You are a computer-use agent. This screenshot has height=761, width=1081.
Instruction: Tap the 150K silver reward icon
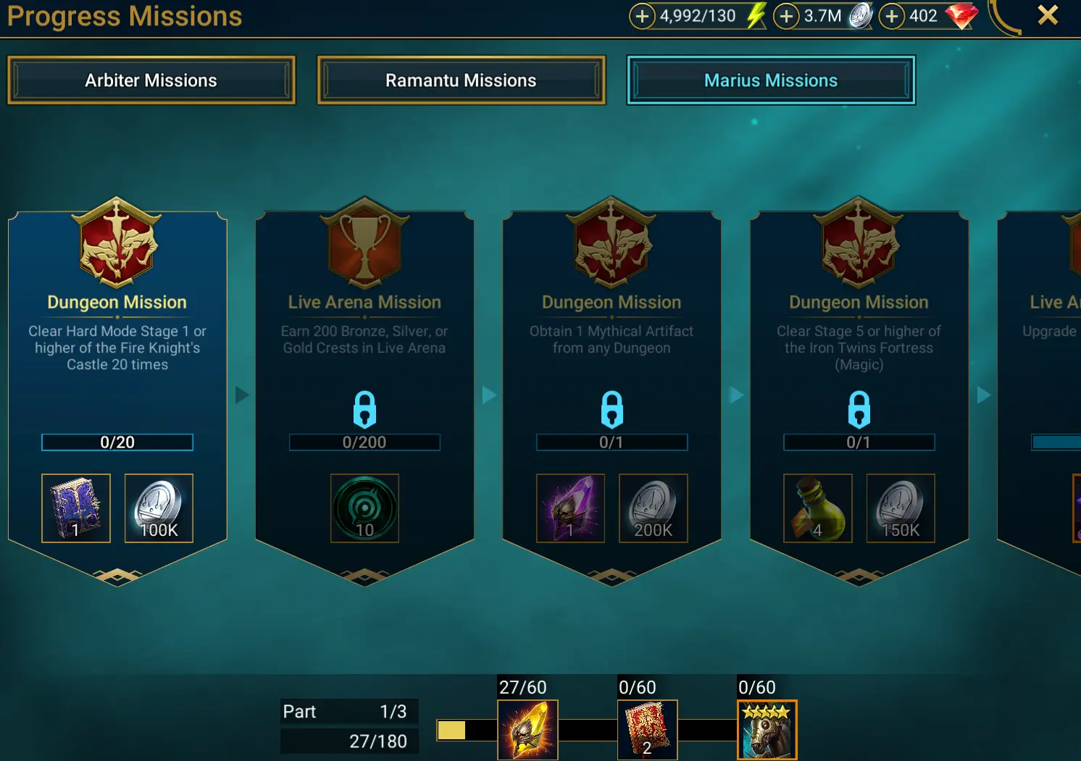(x=901, y=508)
